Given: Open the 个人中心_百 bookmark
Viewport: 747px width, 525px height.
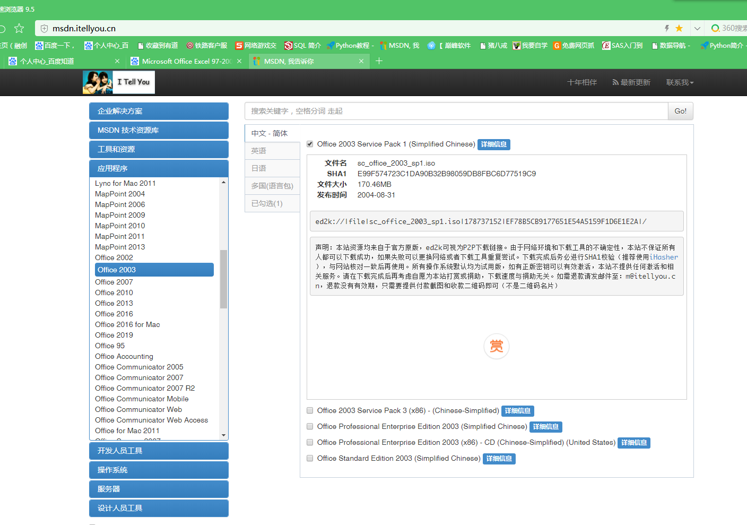Looking at the screenshot, I should tap(107, 46).
